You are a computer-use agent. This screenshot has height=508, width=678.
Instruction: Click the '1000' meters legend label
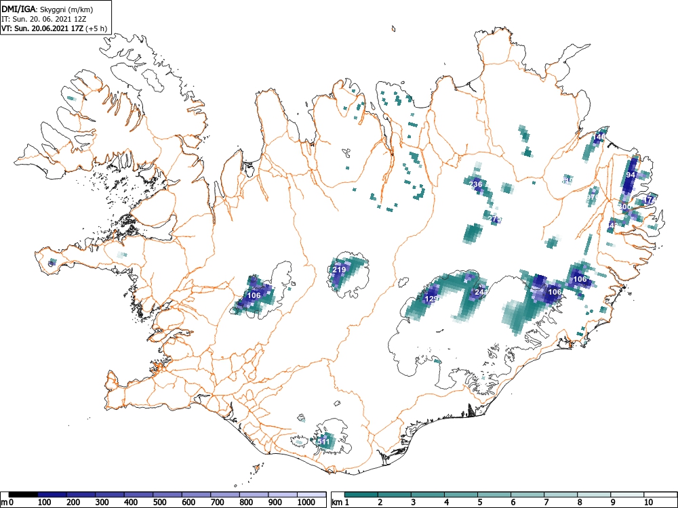(x=306, y=503)
